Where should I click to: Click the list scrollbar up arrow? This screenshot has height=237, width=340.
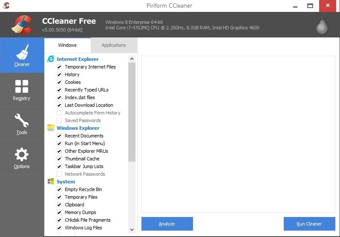132,59
